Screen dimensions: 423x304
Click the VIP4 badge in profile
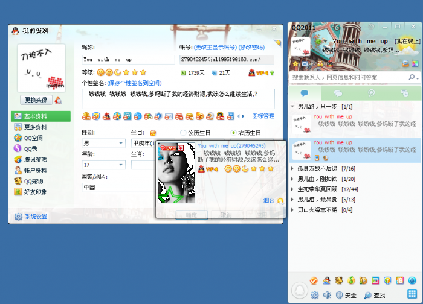point(261,73)
